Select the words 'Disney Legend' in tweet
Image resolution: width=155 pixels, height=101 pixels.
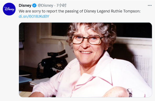pyautogui.click(x=97, y=11)
